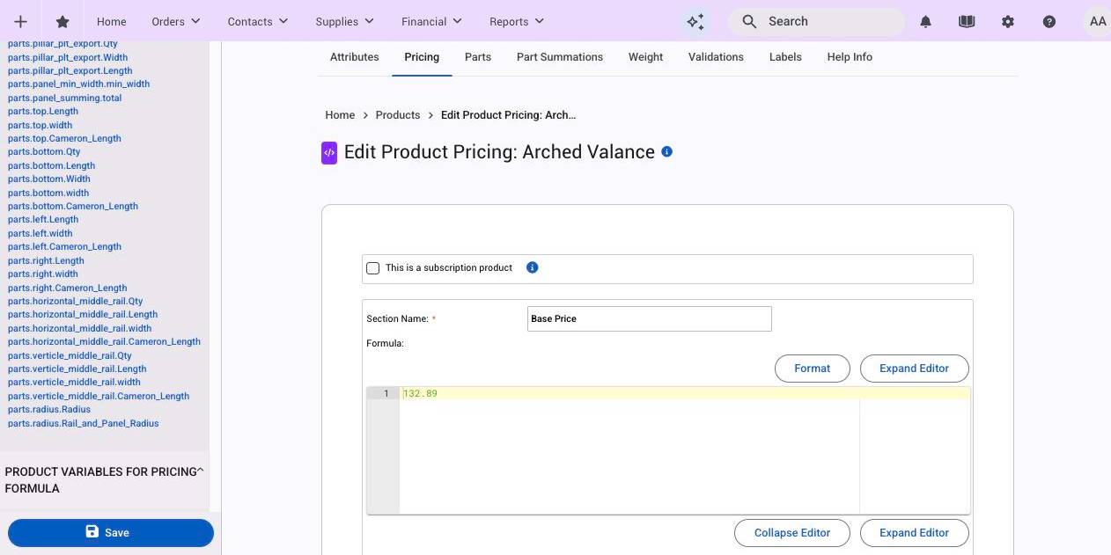Insert parts.bottom.Length variable
1111x555 pixels.
(52, 166)
